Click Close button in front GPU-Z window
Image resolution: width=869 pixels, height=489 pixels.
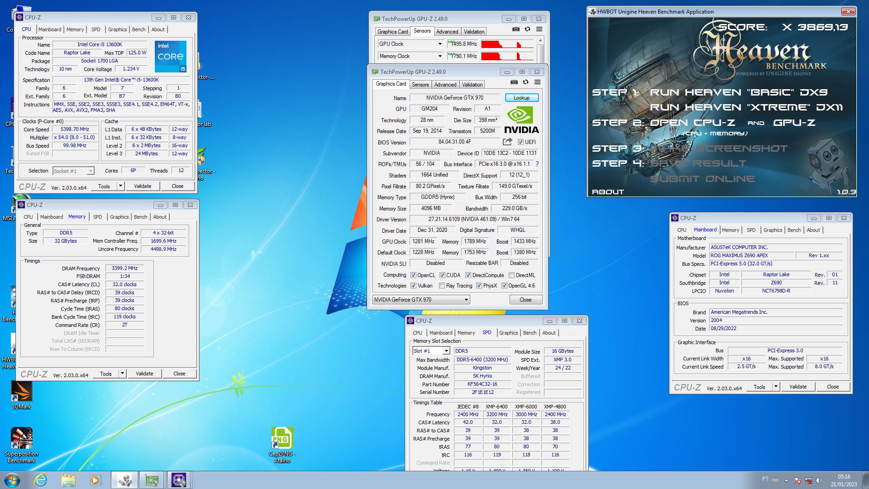(525, 300)
